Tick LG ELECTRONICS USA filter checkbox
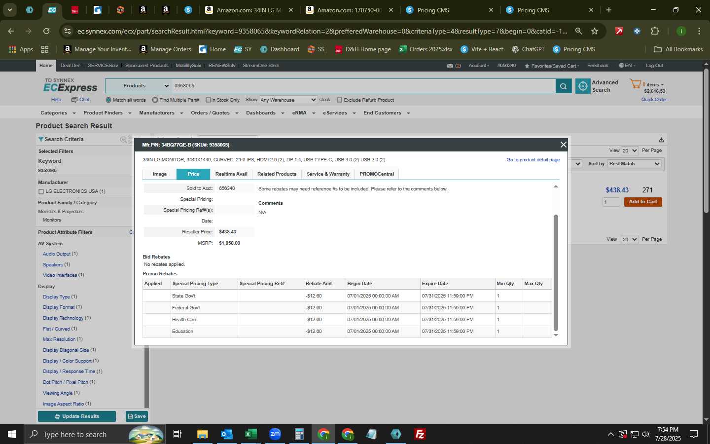 41,191
